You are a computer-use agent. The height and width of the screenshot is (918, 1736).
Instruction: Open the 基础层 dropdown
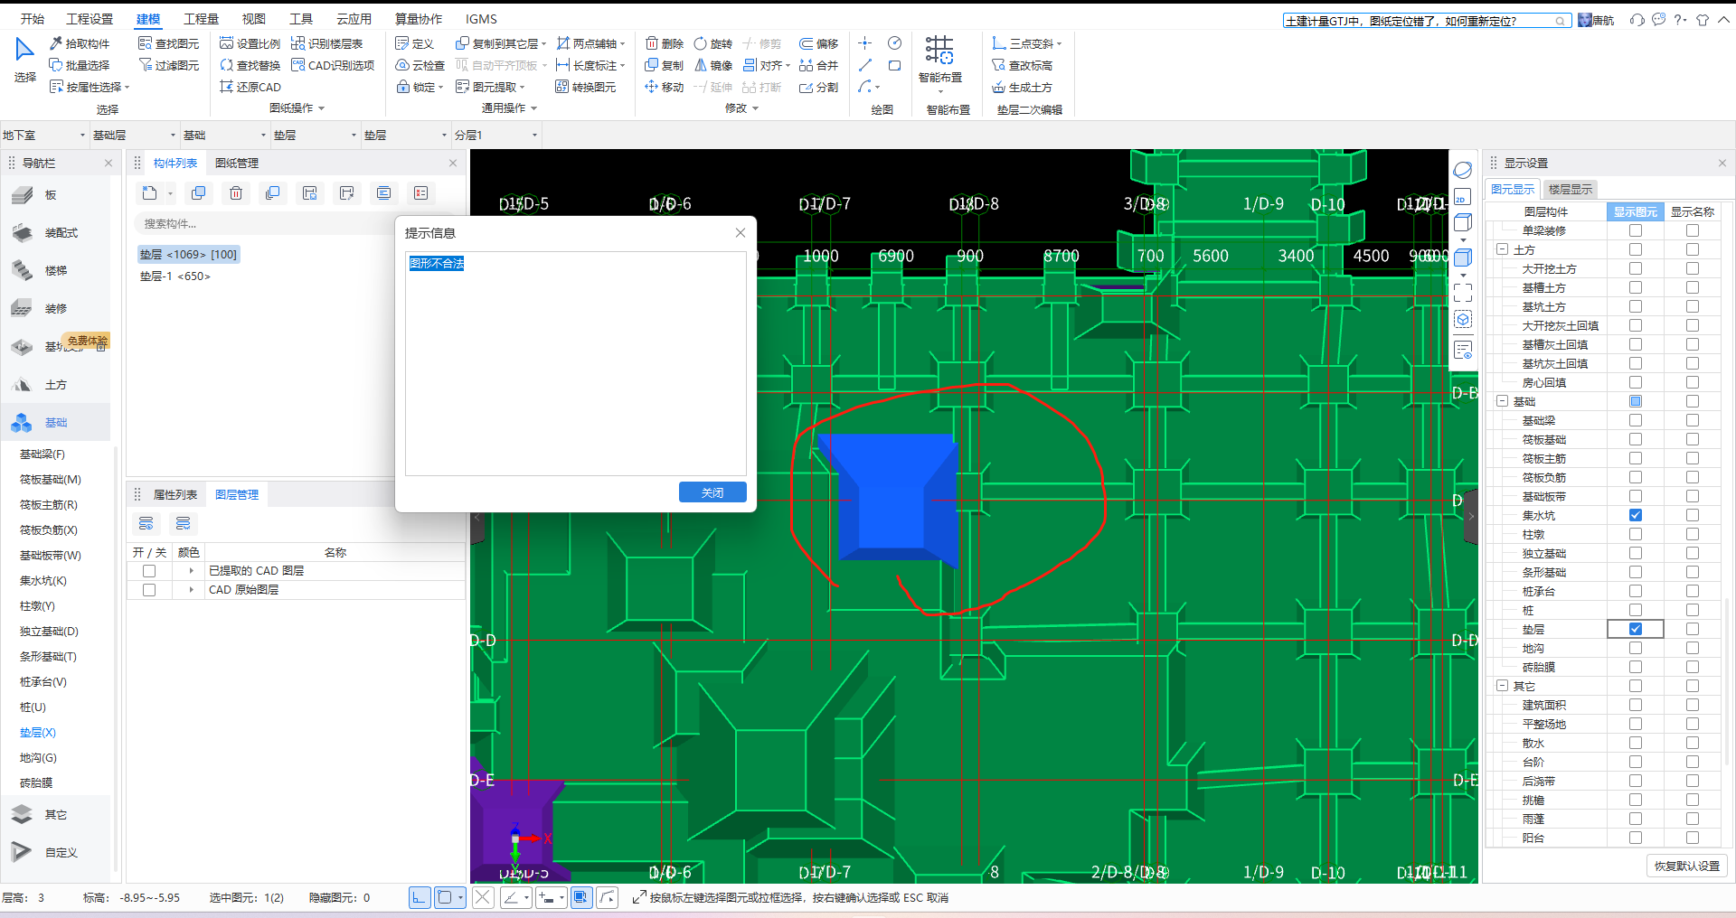coord(135,135)
